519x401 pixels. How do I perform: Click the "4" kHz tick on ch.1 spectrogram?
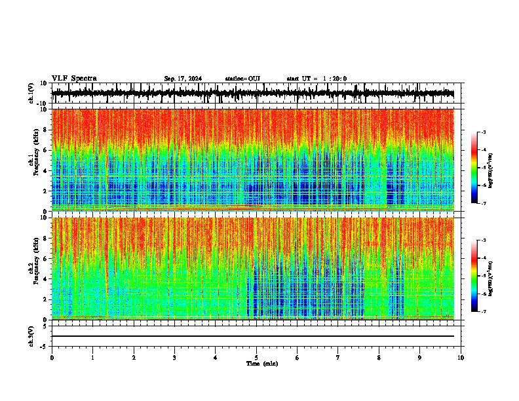(45, 171)
